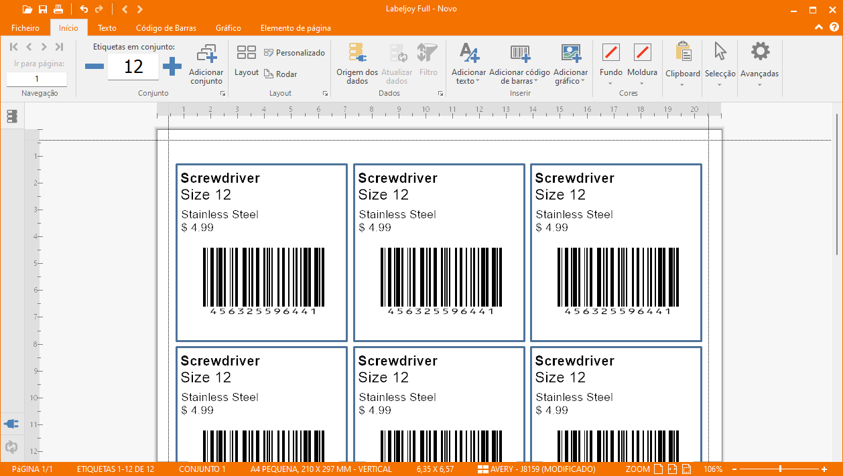Viewport: 843px width, 476px height.
Task: Zoom out with the status bar minus
Action: (x=735, y=469)
